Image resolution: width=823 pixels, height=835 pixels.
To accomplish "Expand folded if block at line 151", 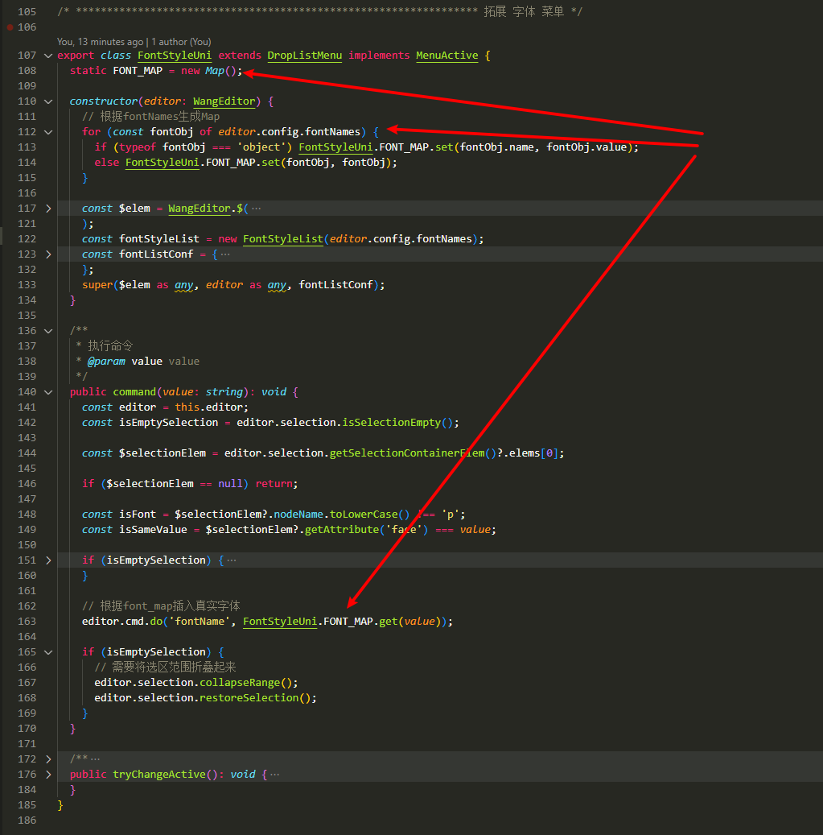I will 48,560.
